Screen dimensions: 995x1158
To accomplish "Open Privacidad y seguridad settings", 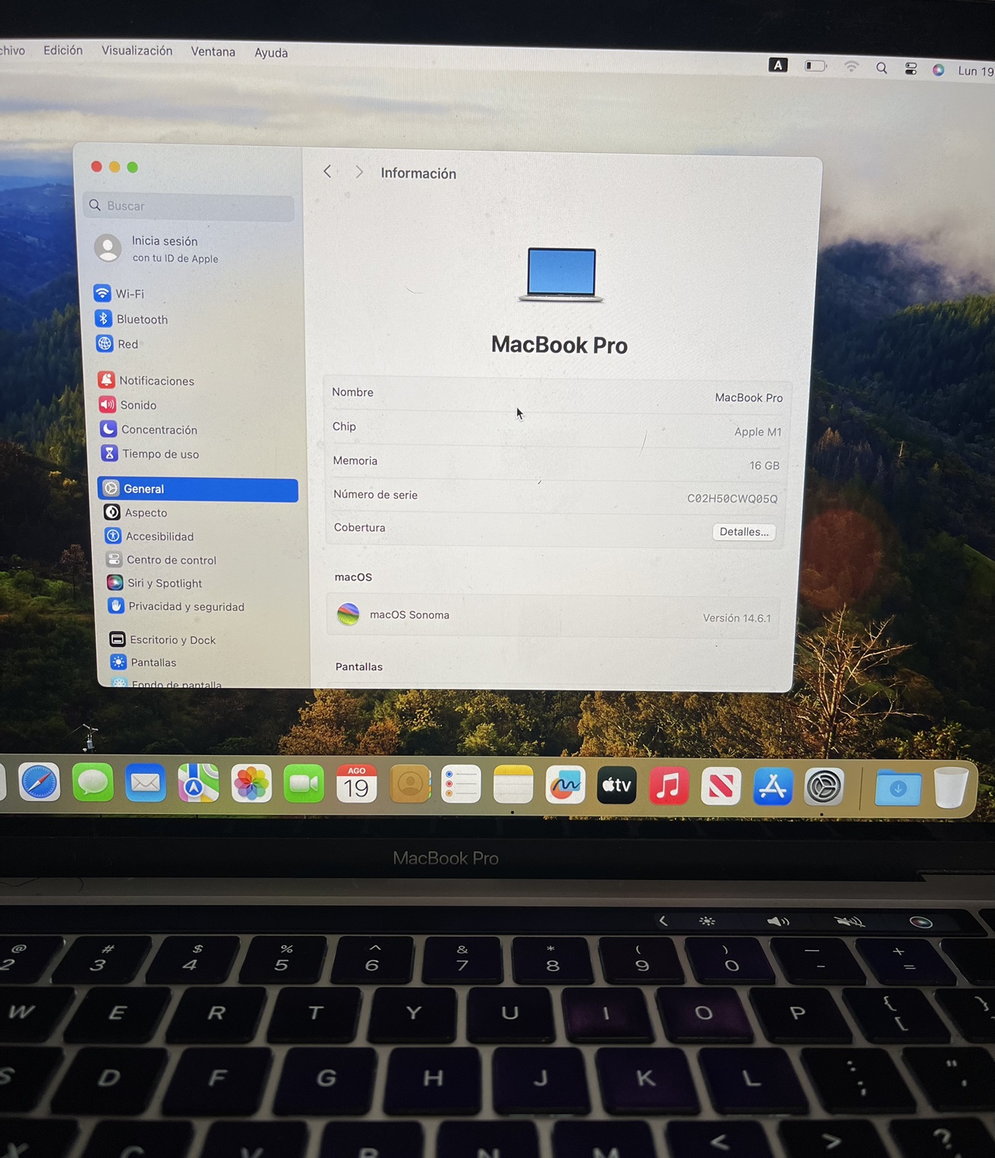I will coord(175,606).
